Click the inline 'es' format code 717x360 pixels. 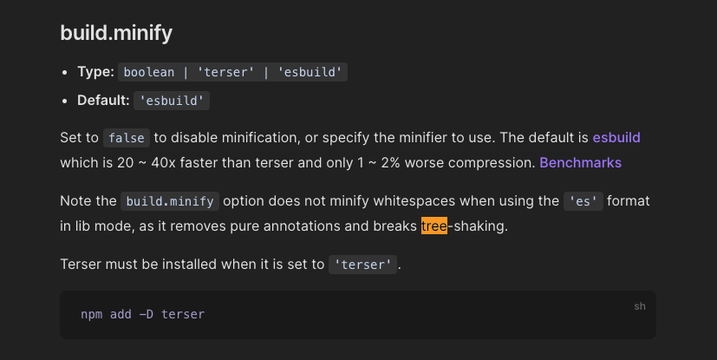click(x=583, y=201)
